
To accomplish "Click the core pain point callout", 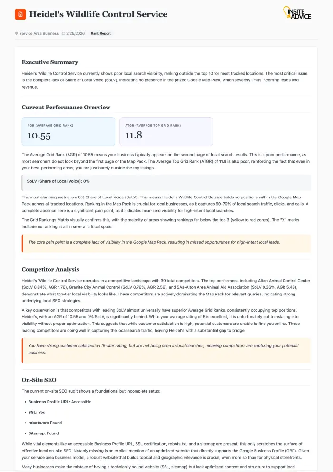I will [166, 242].
